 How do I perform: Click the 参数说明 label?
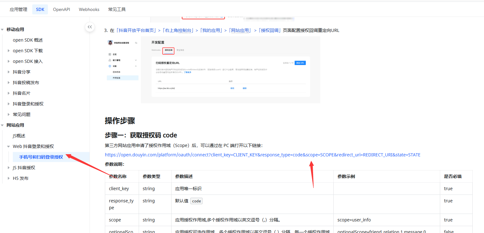pos(115,164)
